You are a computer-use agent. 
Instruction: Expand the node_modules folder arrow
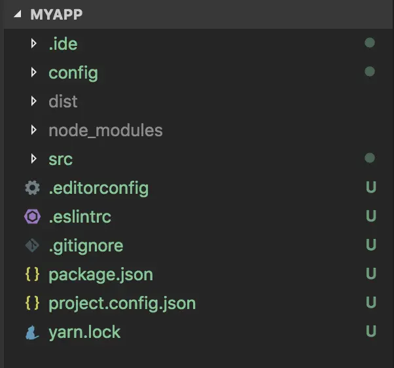pyautogui.click(x=34, y=130)
